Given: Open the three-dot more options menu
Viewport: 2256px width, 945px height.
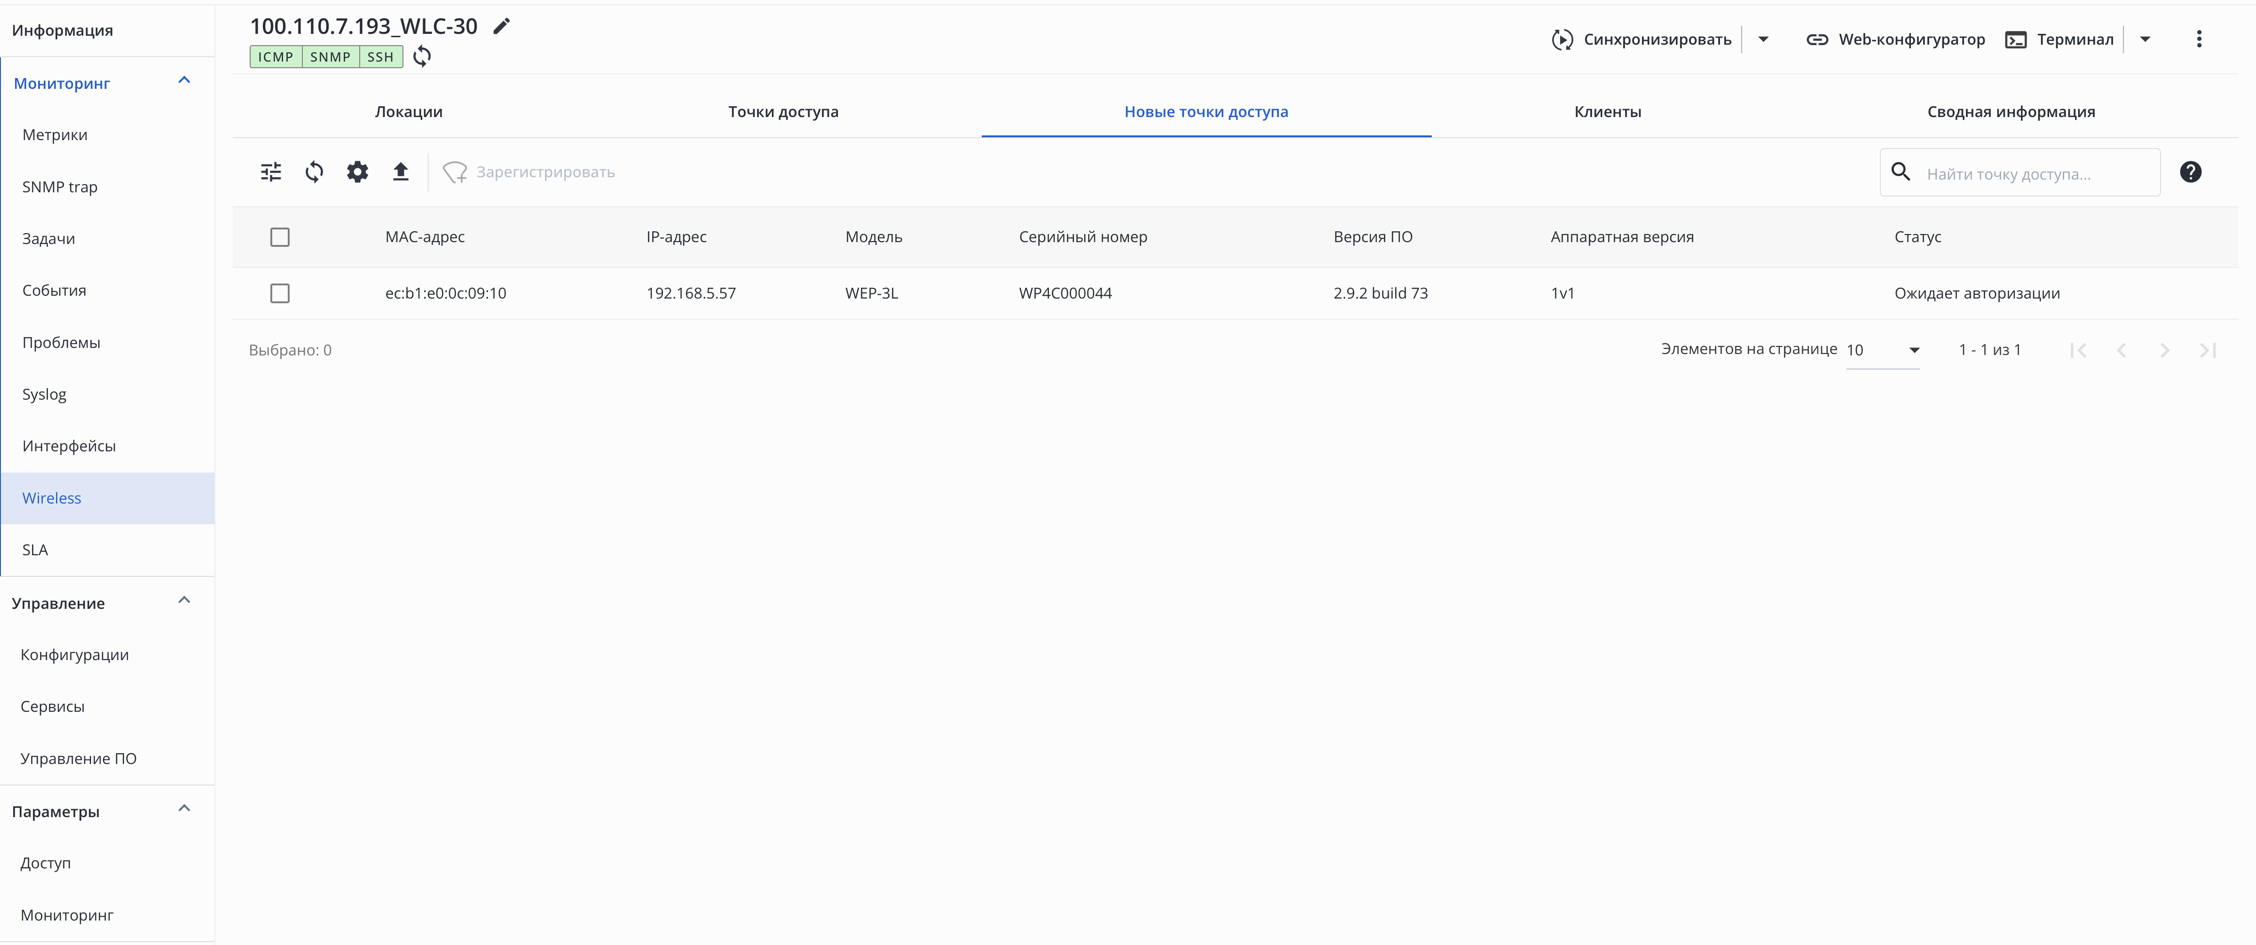Looking at the screenshot, I should point(2198,39).
